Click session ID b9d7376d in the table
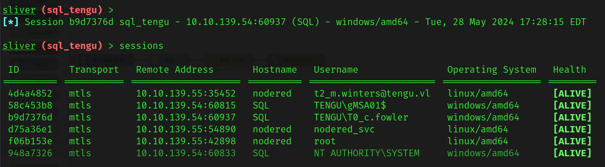Image resolution: width=605 pixels, height=167 pixels. point(30,118)
